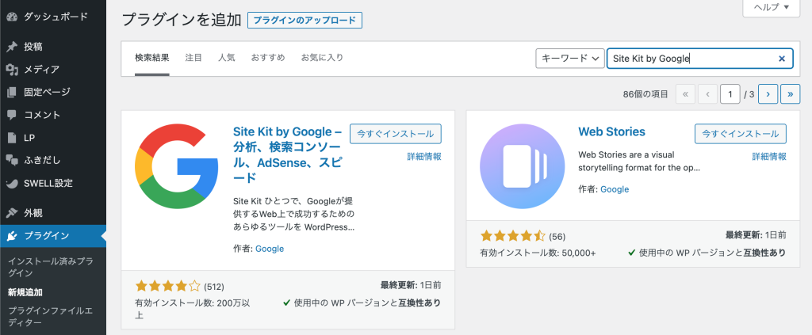Open the キーワード search type dropdown
Image resolution: width=812 pixels, height=335 pixels.
(x=570, y=59)
